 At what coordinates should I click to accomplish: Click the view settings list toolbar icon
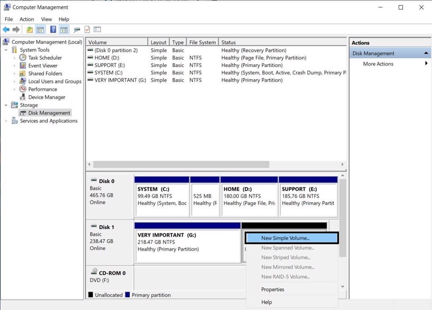click(97, 29)
